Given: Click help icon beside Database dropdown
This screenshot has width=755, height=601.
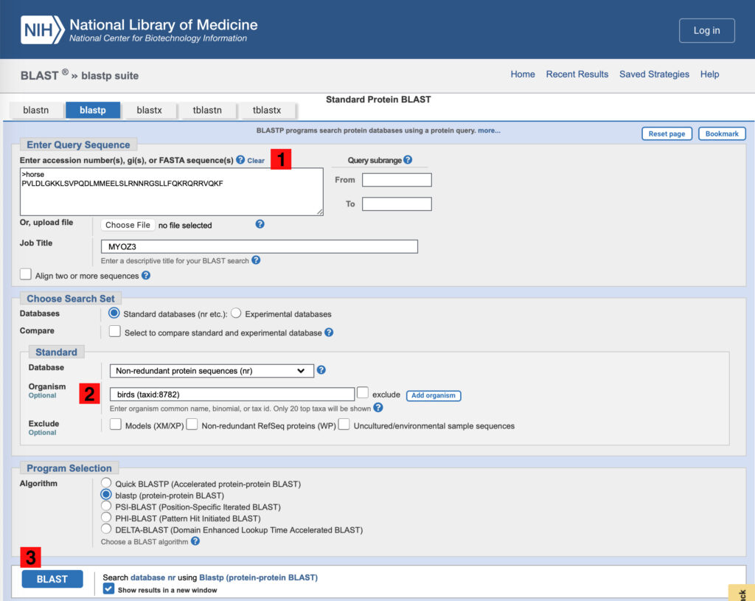Looking at the screenshot, I should coord(321,370).
